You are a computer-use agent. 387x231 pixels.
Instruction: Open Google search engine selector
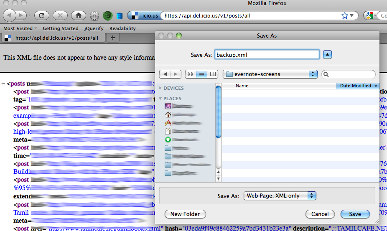[x=371, y=15]
